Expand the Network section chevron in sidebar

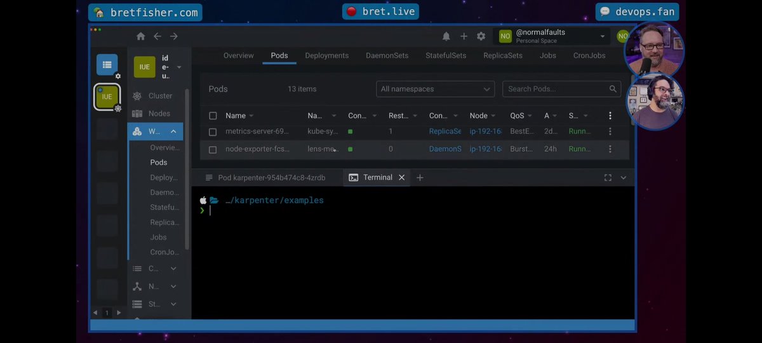(173, 286)
